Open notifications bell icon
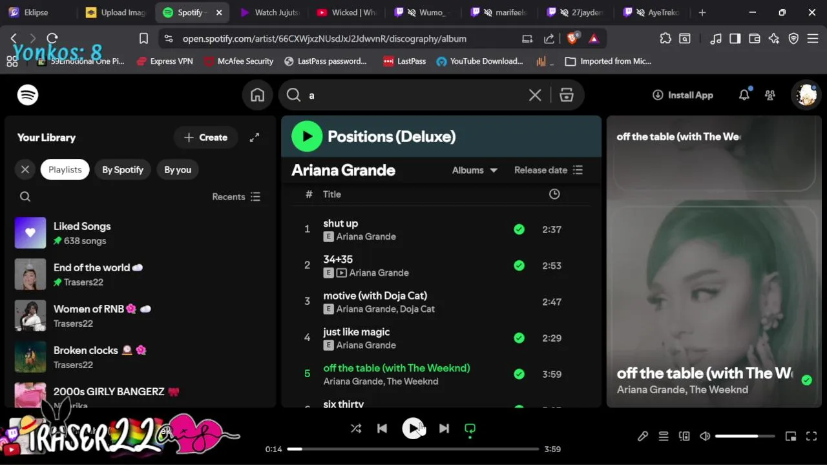The width and height of the screenshot is (827, 465). [x=744, y=95]
